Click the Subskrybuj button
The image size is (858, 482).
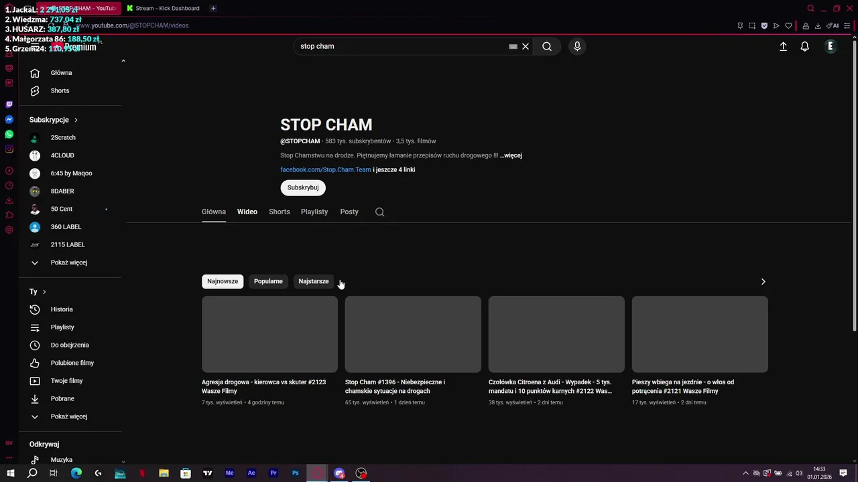point(303,187)
